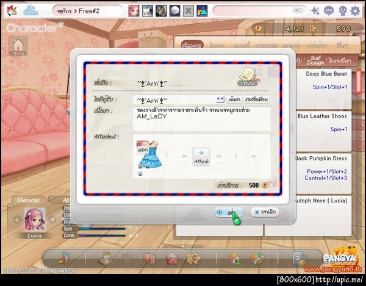
Task: Select the Lucia character portrait
Action: 35,220
